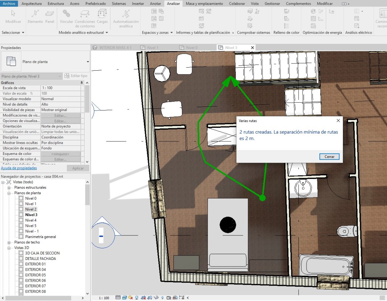Expand Planos estructurales tree node
Image resolution: width=387 pixels, height=301 pixels.
(x=9, y=188)
